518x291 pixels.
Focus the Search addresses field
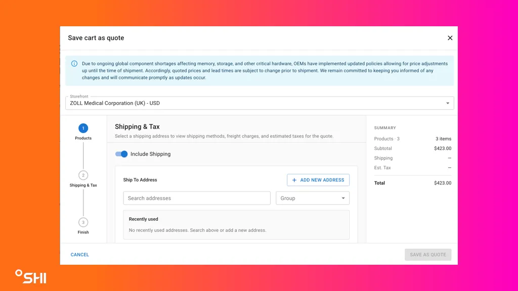click(x=197, y=198)
